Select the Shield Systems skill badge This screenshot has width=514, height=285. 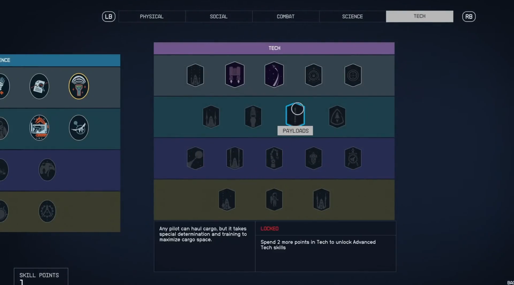[x=337, y=116]
